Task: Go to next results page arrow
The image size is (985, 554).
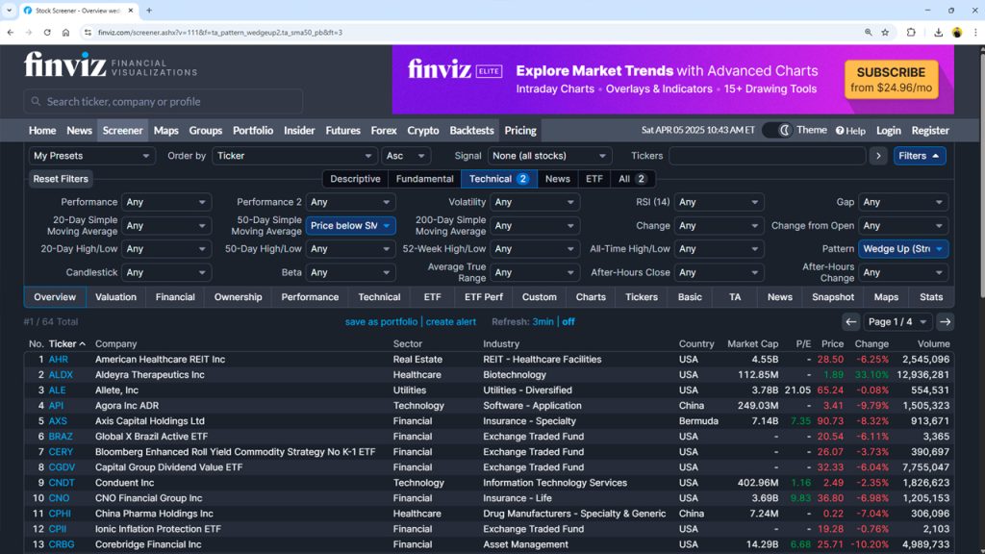Action: [x=945, y=321]
